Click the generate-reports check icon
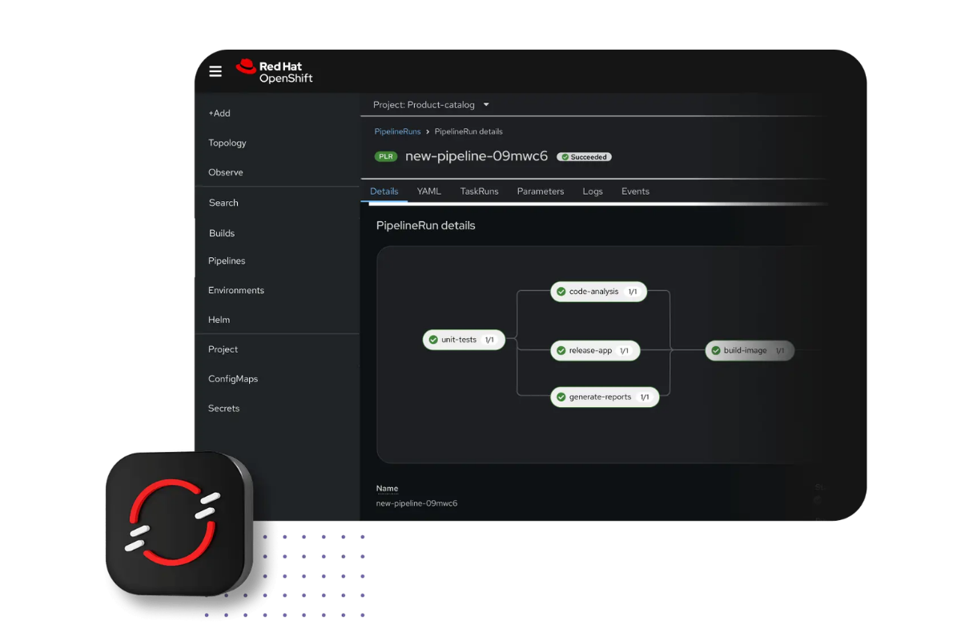 [x=561, y=397]
